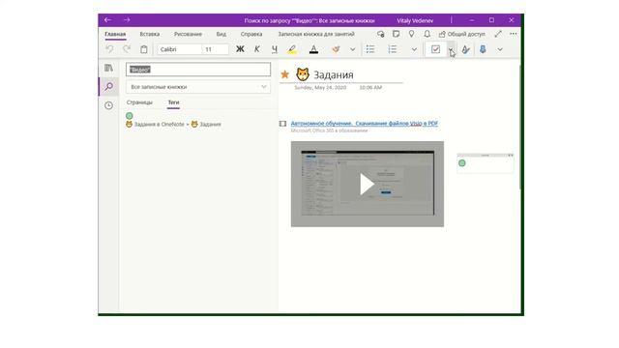Click the redo icon
This screenshot has width=619, height=348.
point(127,49)
